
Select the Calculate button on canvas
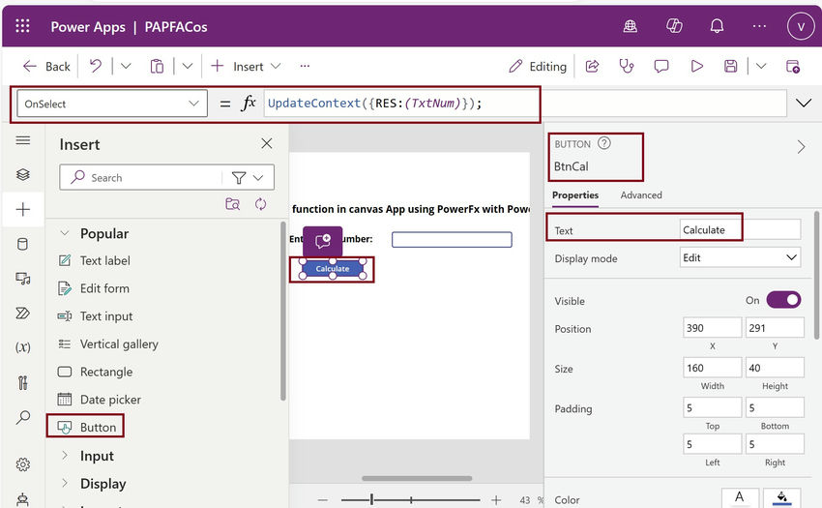(333, 269)
